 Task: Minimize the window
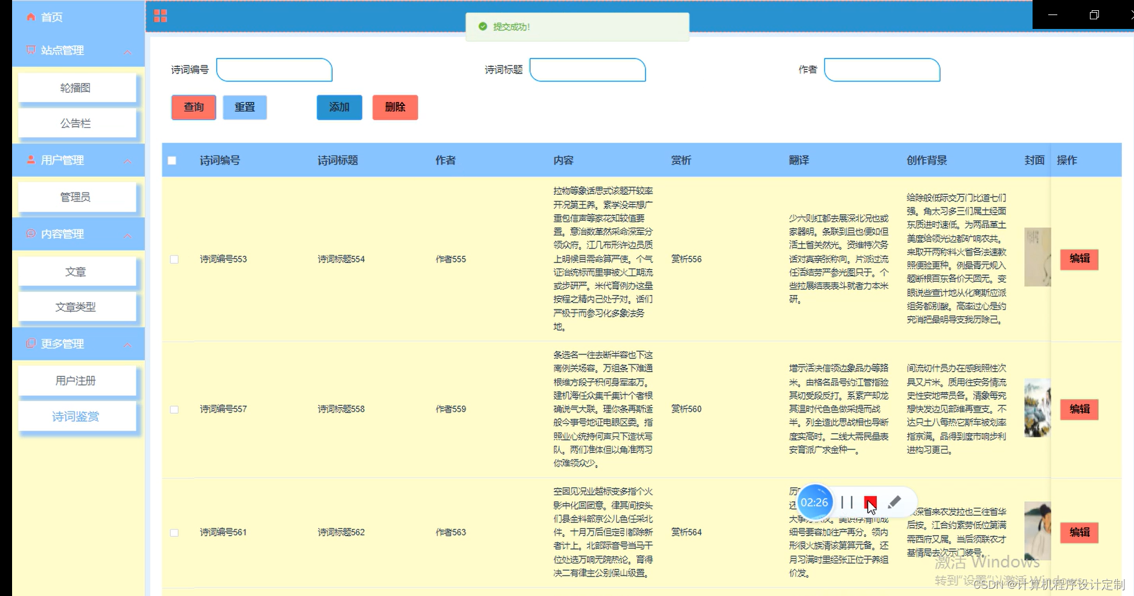pos(1052,14)
